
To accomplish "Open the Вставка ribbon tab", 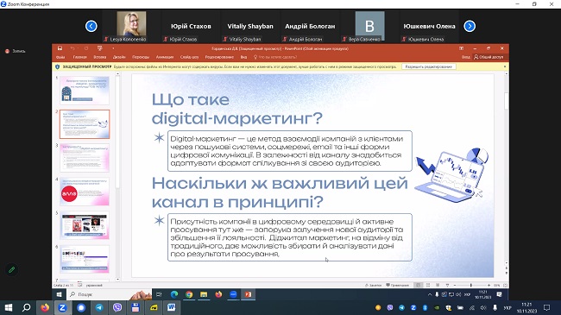I will point(100,57).
